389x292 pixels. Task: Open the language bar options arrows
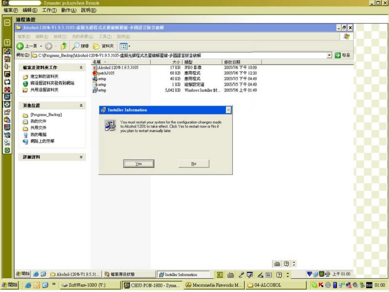click(x=288, y=274)
